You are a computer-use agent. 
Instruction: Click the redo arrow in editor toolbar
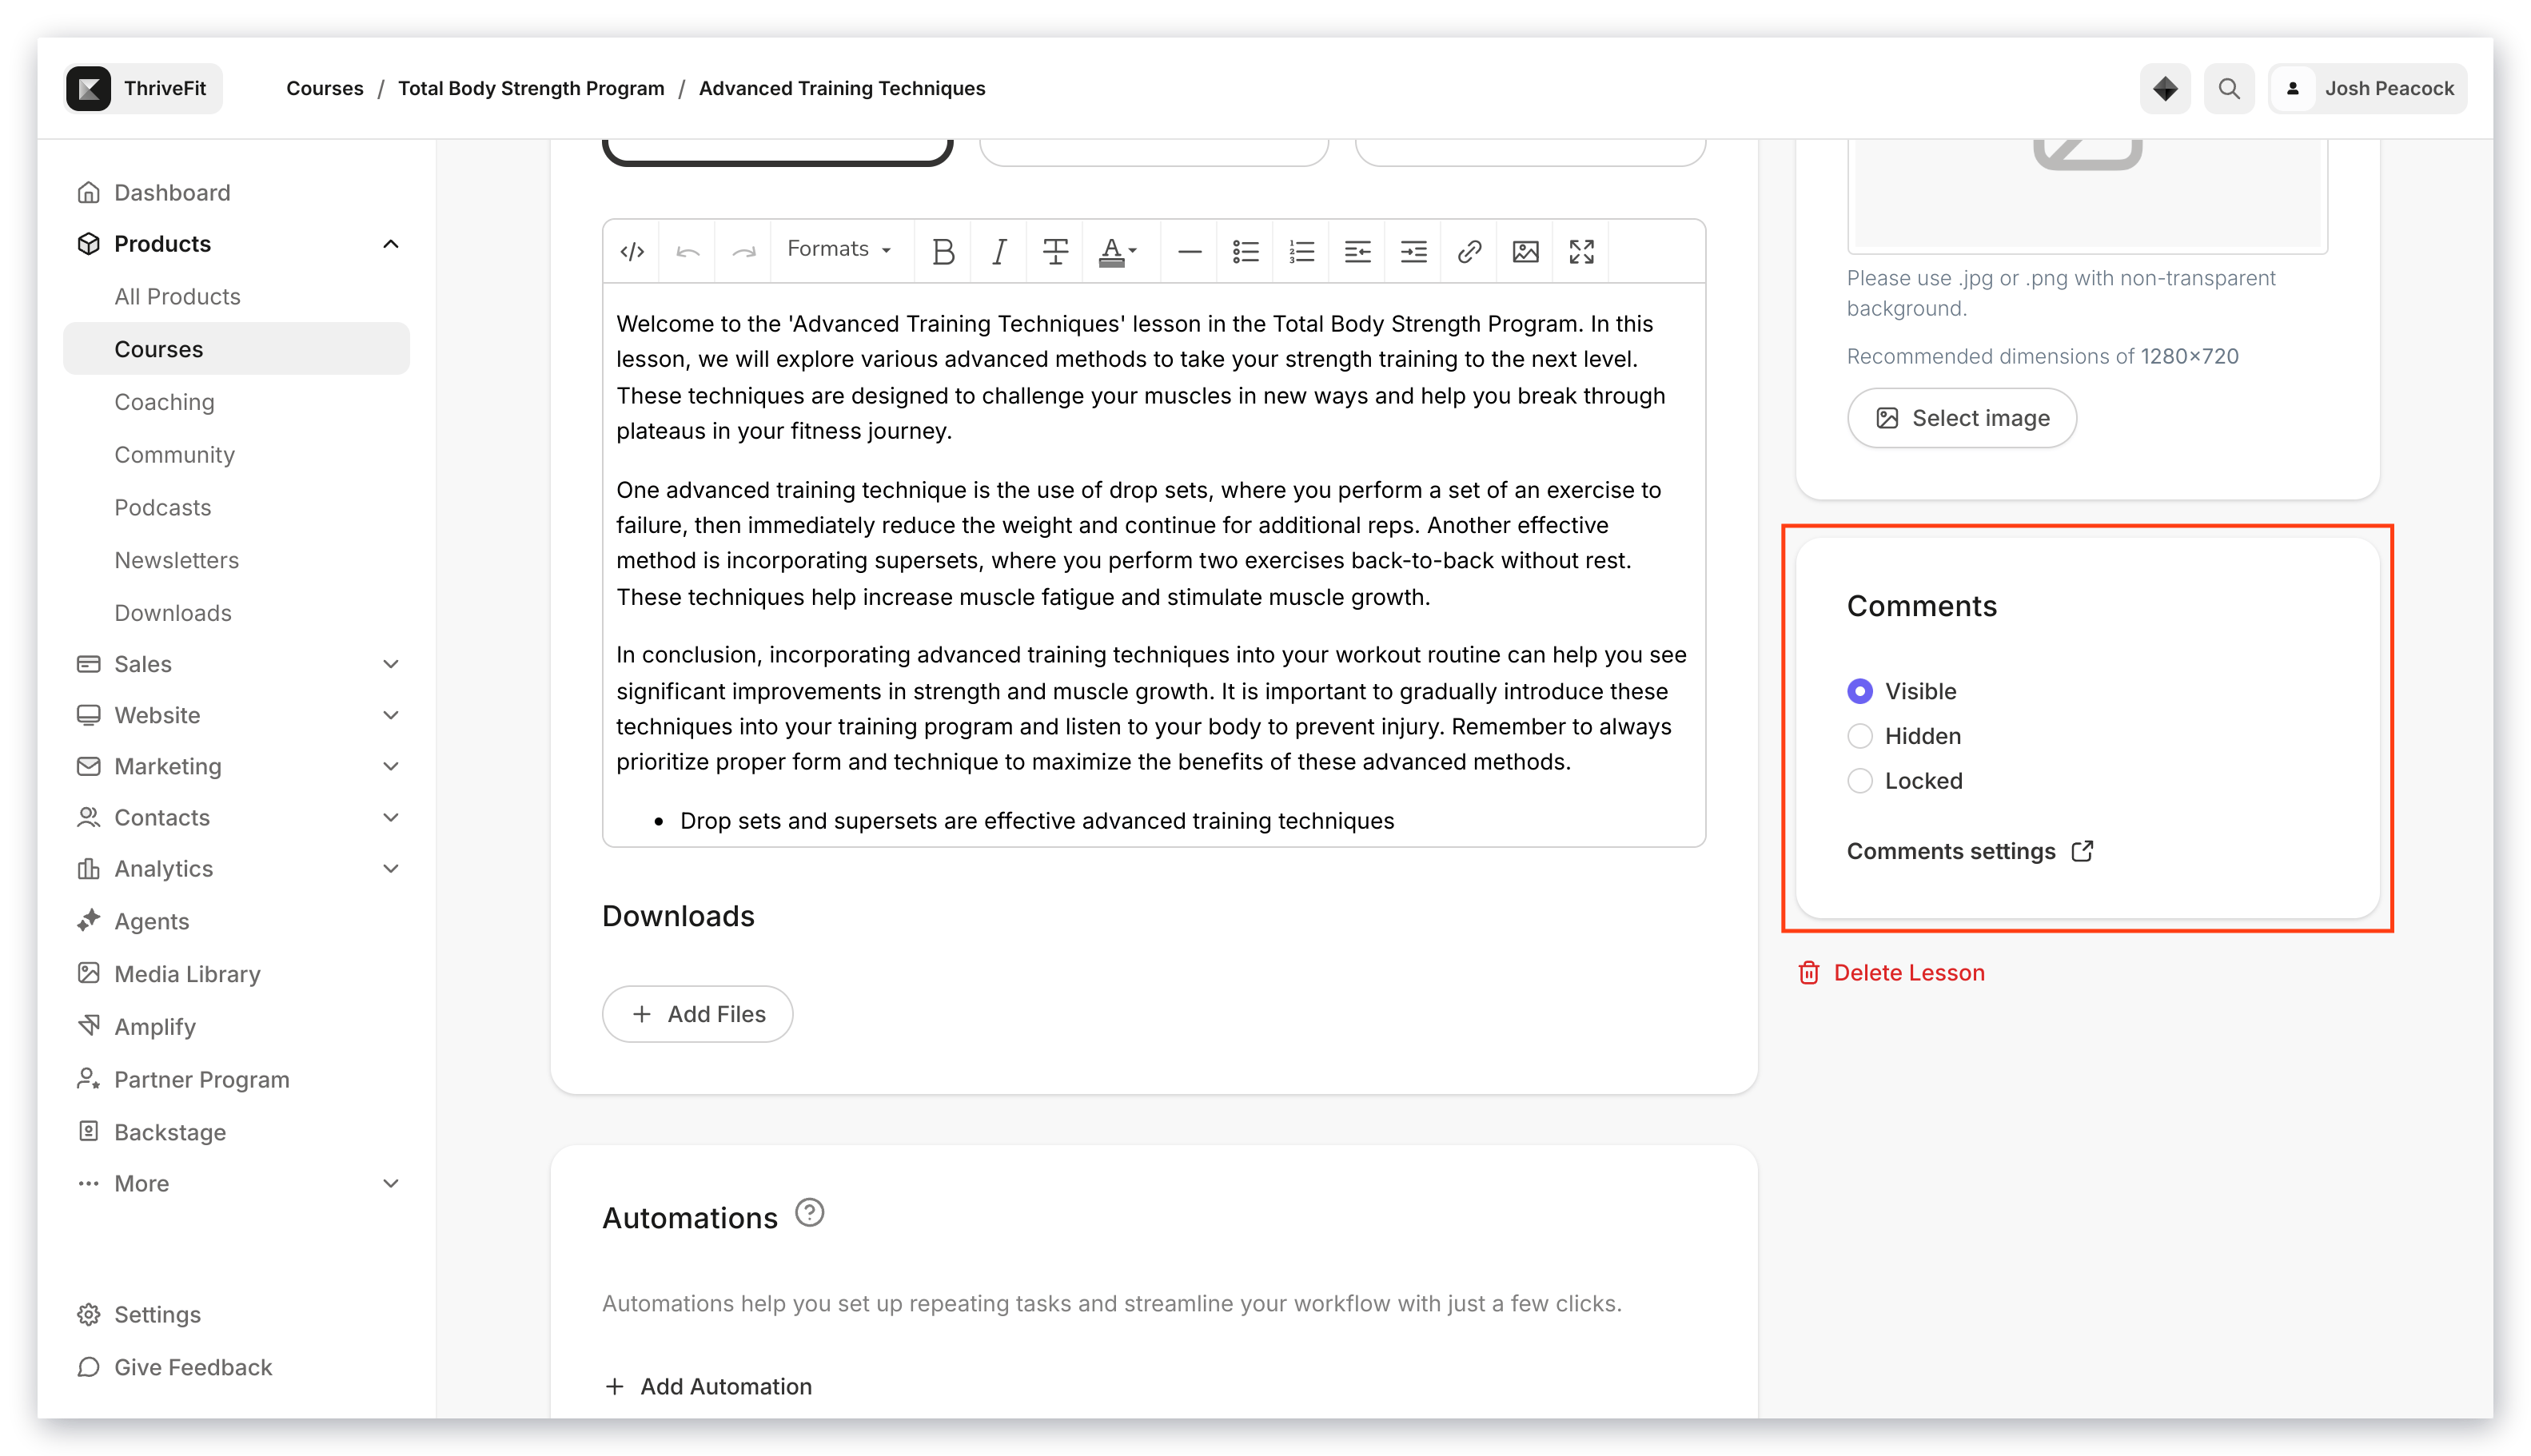point(743,251)
